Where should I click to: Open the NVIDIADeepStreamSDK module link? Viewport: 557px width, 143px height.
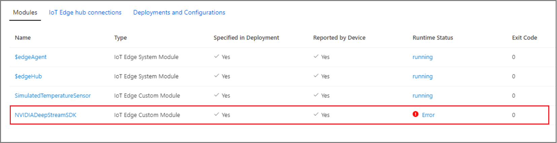coord(45,115)
